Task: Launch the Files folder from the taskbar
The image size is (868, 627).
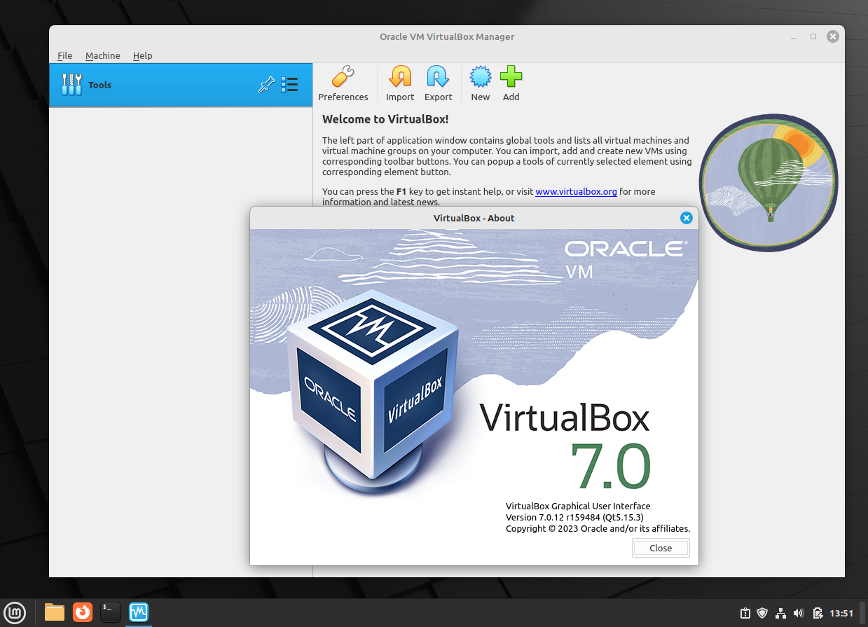Action: 55,612
